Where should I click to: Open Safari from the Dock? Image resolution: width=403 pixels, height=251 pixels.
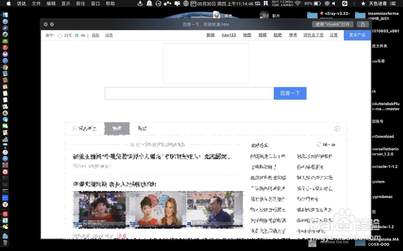point(5,60)
